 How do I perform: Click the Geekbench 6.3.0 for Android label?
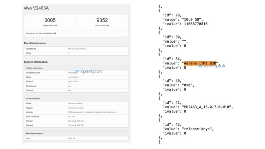point(41,33)
